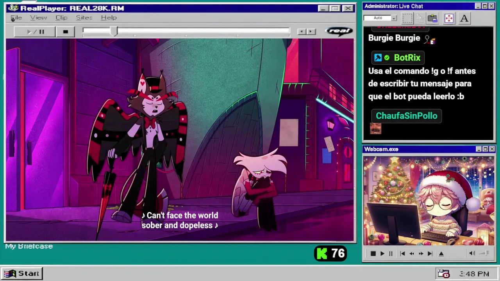
Task: Minimize the Live Chat window
Action: point(478,6)
